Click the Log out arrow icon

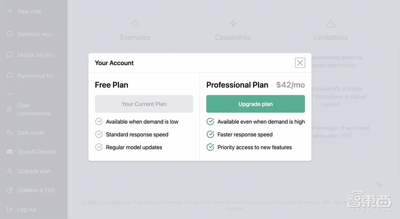(10, 209)
